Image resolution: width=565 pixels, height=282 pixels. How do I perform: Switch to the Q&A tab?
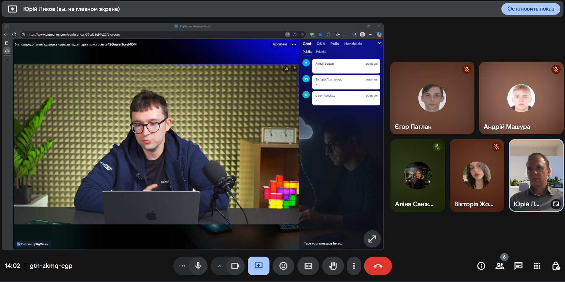321,44
